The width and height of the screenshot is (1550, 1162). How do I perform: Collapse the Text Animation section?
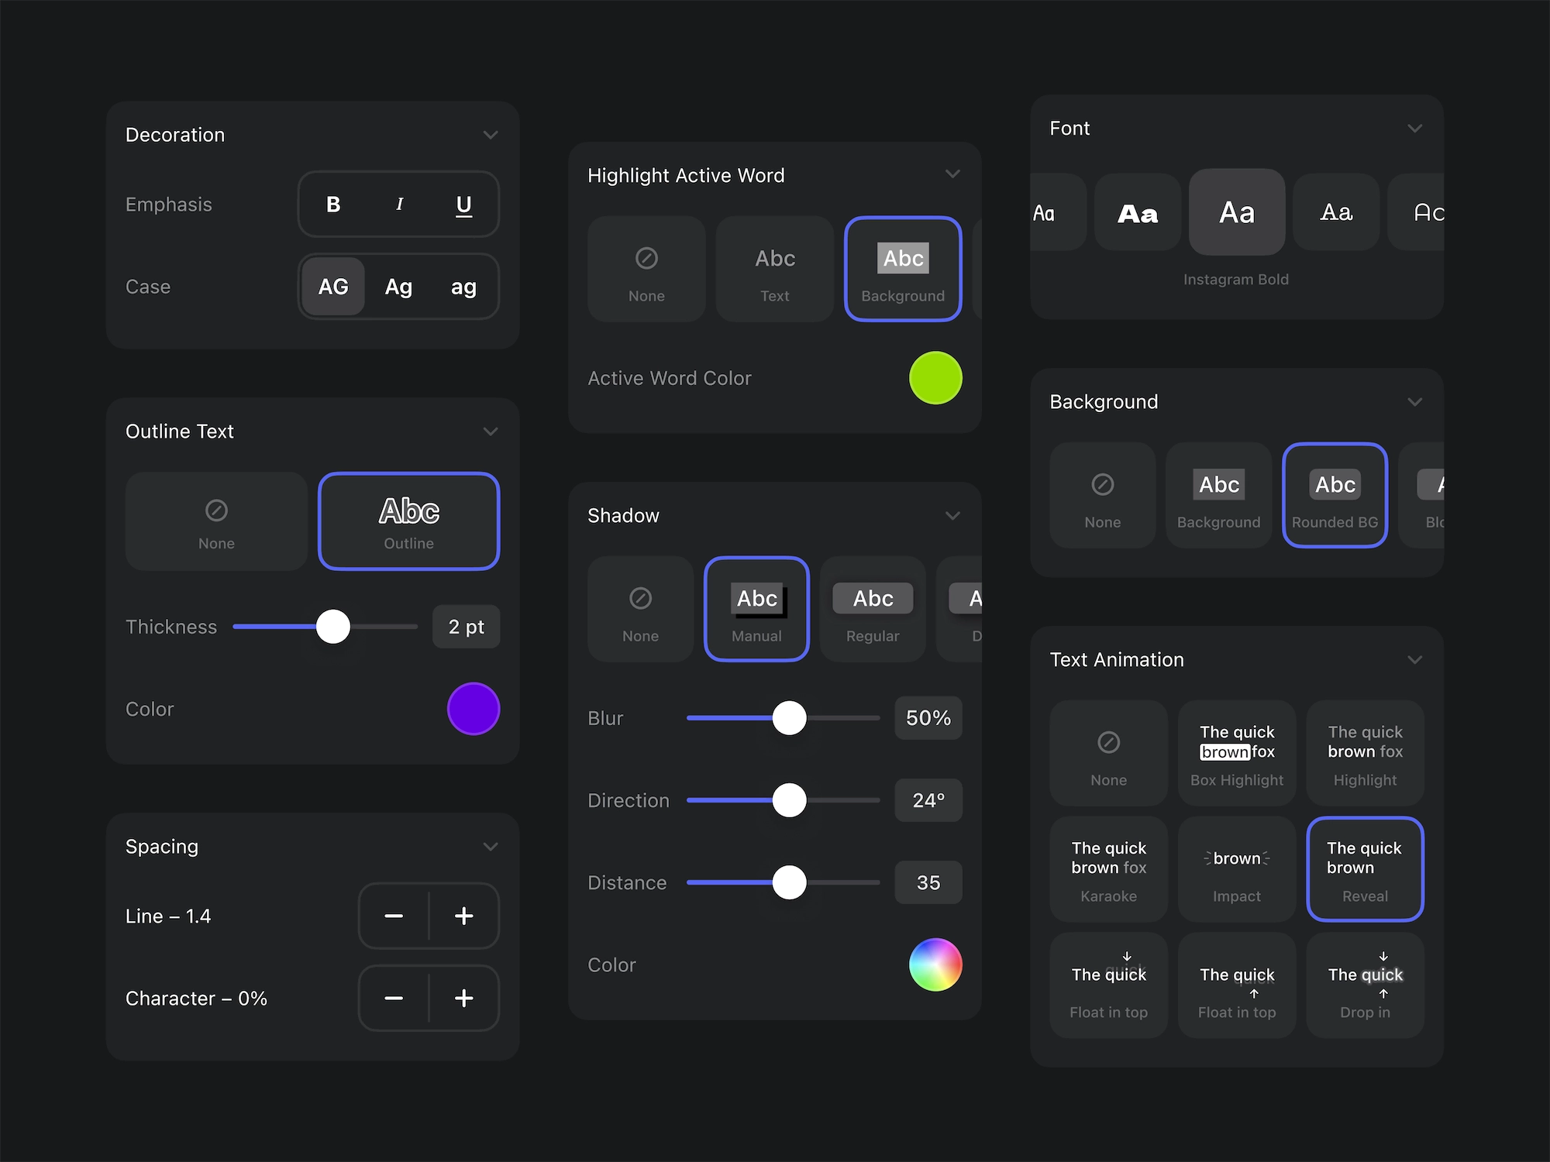(1414, 660)
